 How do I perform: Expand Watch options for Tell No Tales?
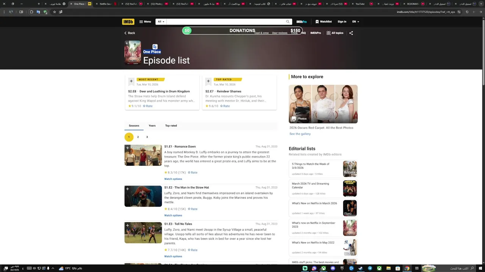[173, 257]
